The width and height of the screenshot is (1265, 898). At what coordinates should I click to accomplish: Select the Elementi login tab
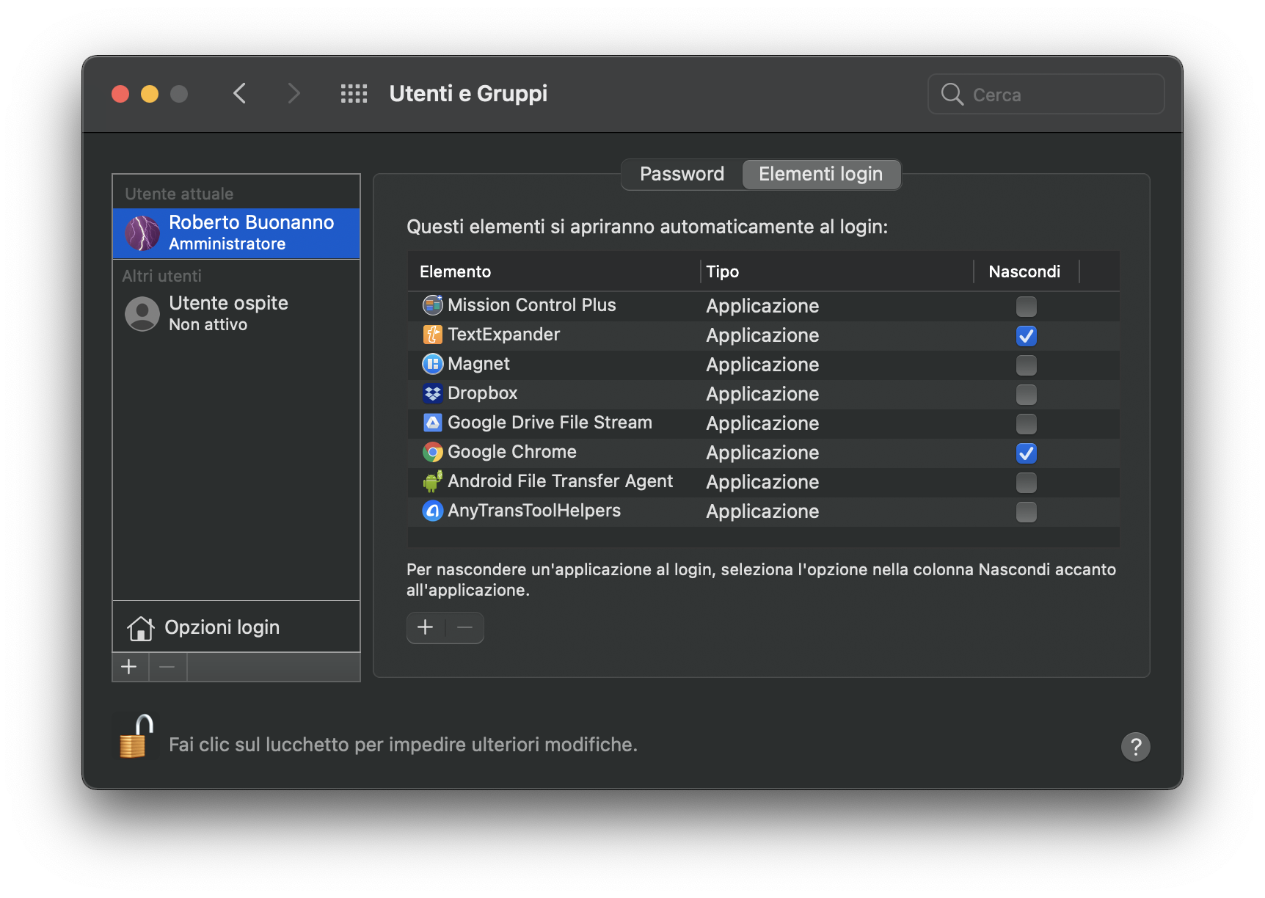click(820, 174)
